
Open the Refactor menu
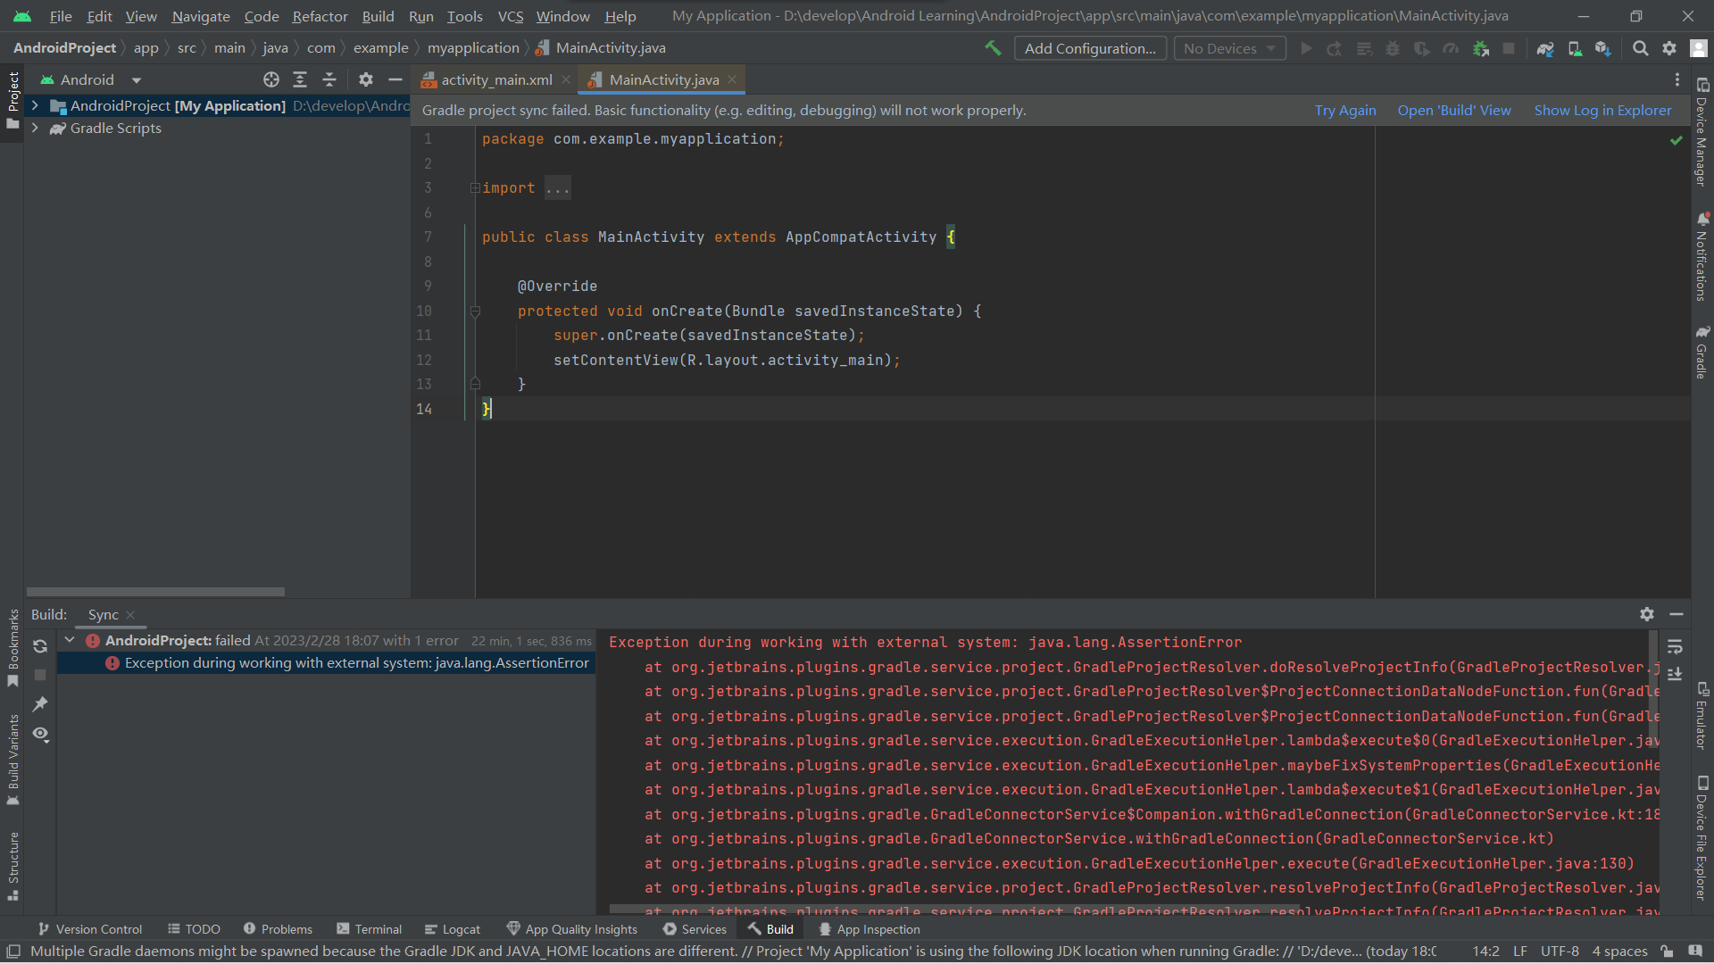[320, 16]
